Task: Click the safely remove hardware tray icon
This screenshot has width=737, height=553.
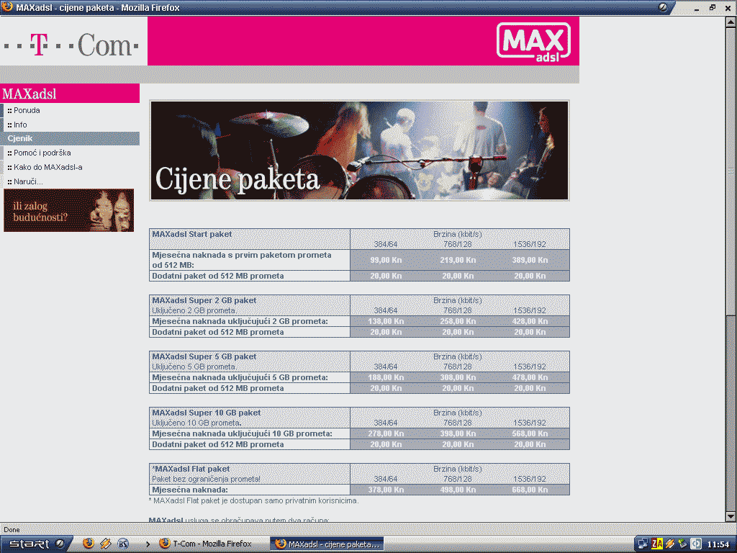Action: [x=682, y=544]
